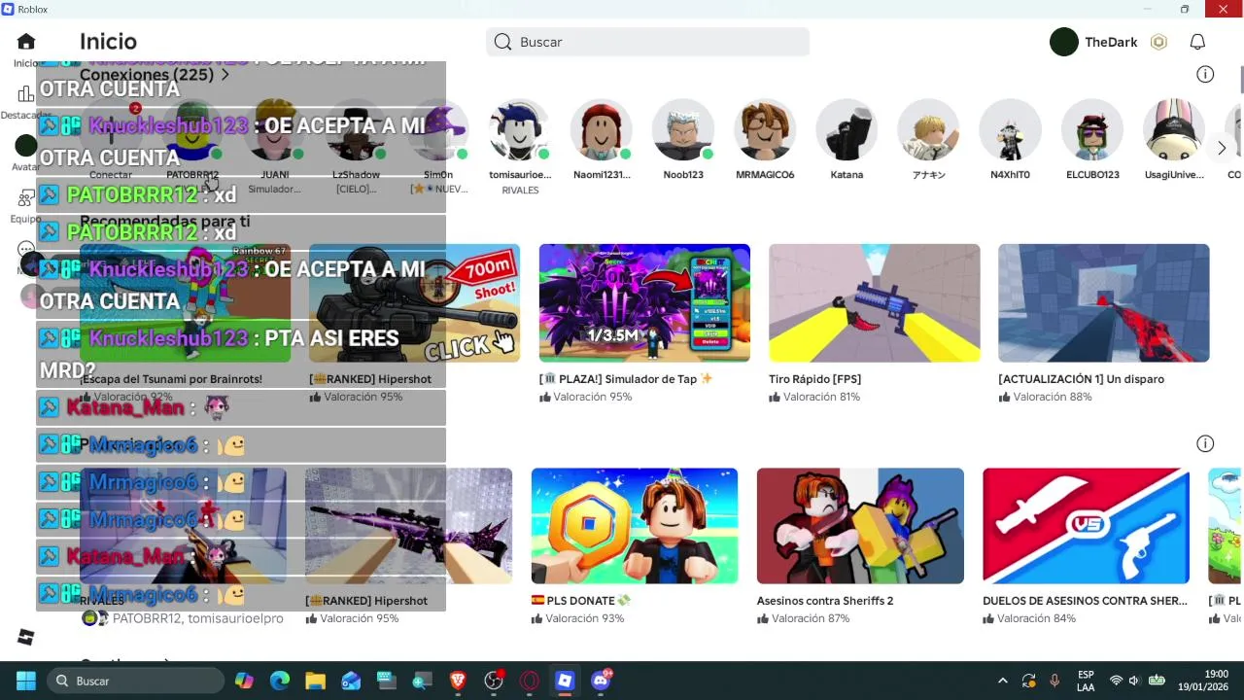Open Opera browser in the taskbar
The image size is (1244, 700).
pos(530,681)
